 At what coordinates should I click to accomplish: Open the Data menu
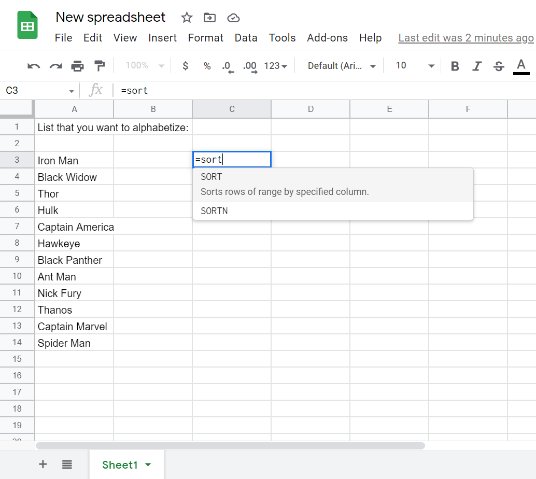[x=246, y=38]
